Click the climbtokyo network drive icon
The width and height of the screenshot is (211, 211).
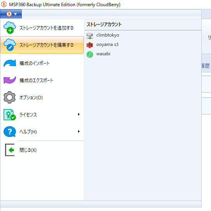[90, 36]
